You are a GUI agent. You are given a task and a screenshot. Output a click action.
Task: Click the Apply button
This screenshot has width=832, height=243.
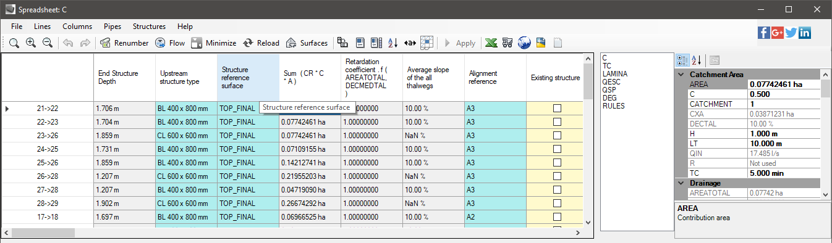[x=459, y=43]
